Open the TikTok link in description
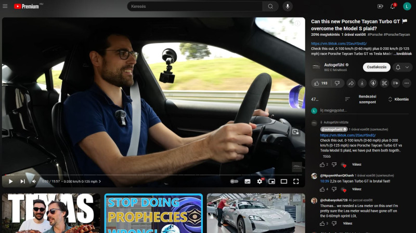416x233 pixels. 339,44
